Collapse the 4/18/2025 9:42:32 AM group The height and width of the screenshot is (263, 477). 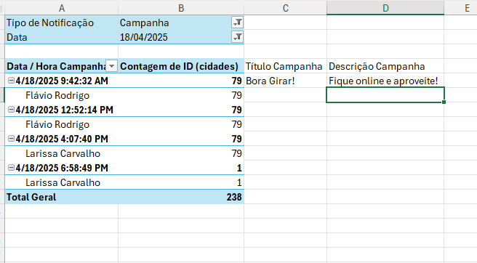pos(11,81)
